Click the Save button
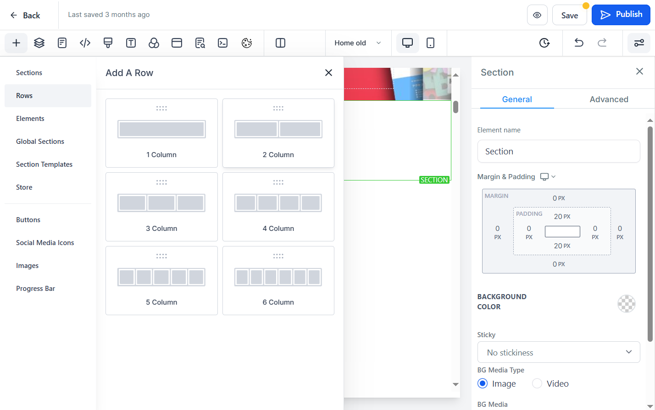This screenshot has height=410, width=655. point(570,15)
